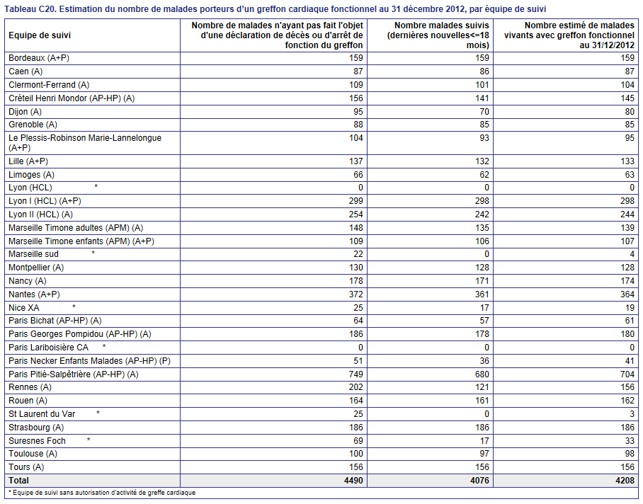Click the 'Nantes (A+P)' team name

coord(34,294)
